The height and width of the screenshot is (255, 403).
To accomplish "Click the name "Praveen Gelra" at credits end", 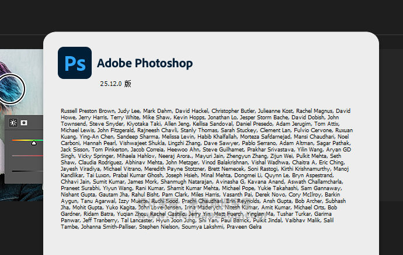I will (244, 227).
